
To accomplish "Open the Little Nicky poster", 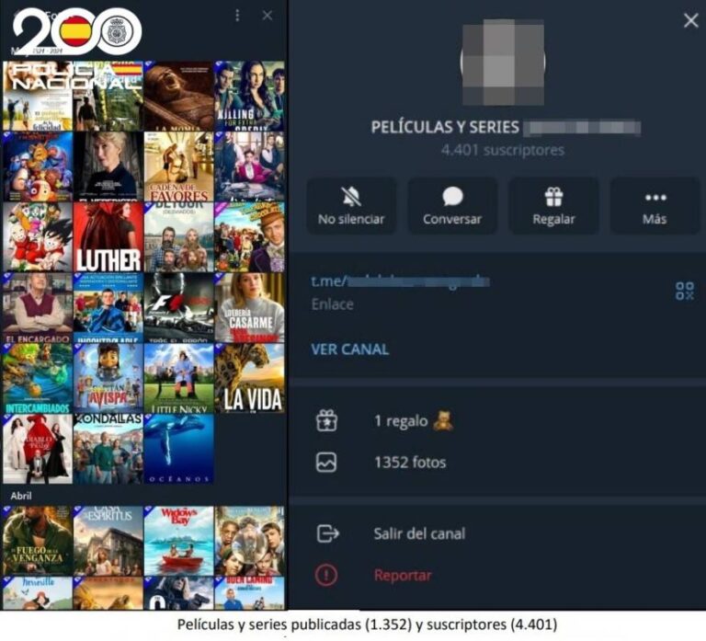I will click(178, 378).
